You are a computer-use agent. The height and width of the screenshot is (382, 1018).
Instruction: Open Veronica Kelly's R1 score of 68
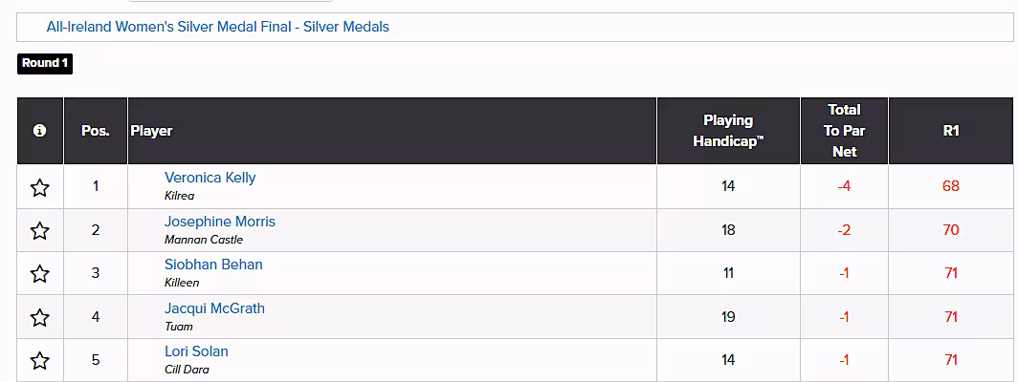[950, 186]
